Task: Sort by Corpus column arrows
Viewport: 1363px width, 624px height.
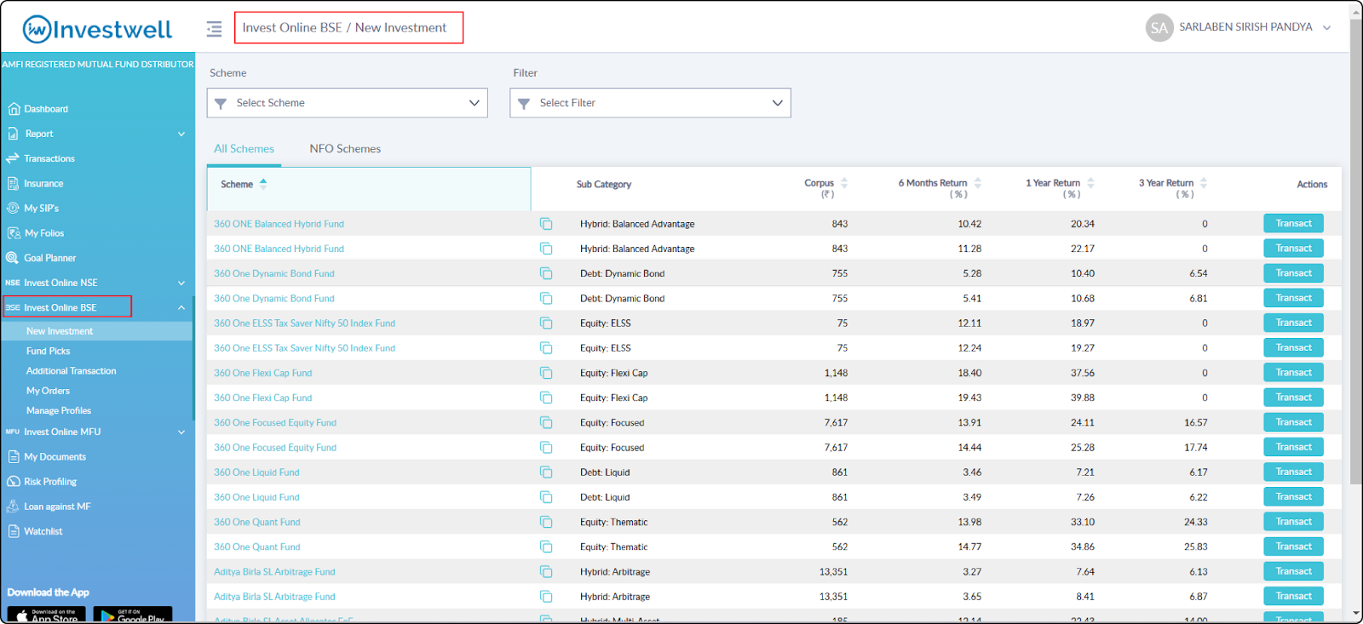Action: 844,183
